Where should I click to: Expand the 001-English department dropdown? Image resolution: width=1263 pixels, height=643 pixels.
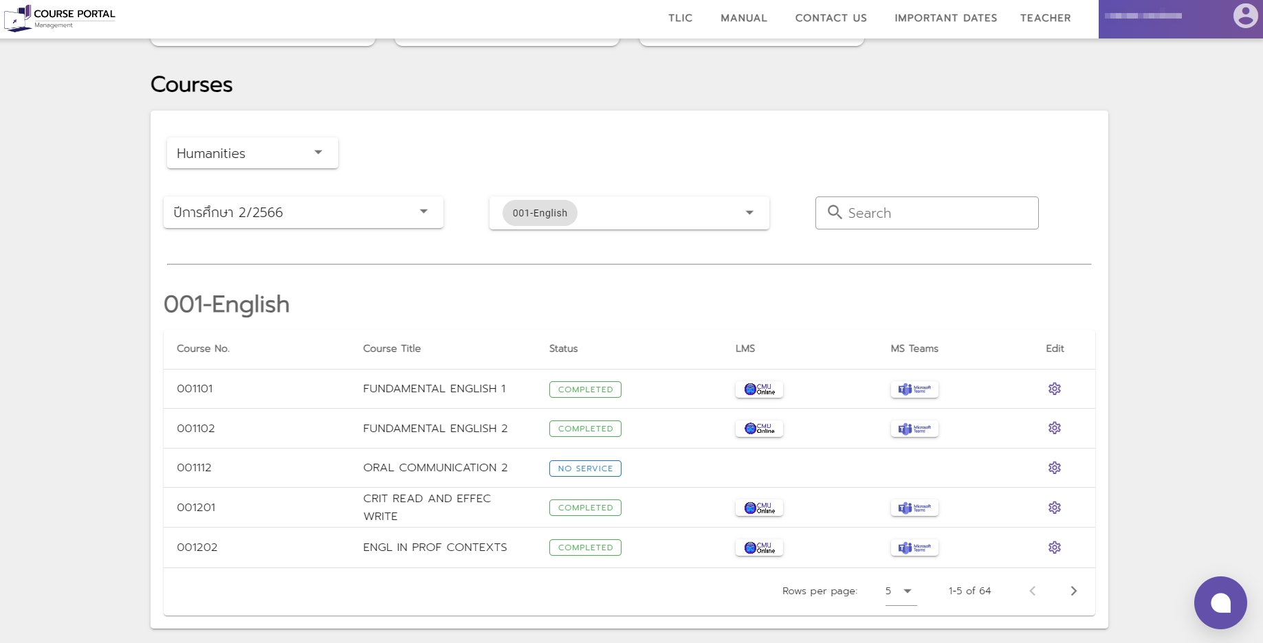click(749, 213)
